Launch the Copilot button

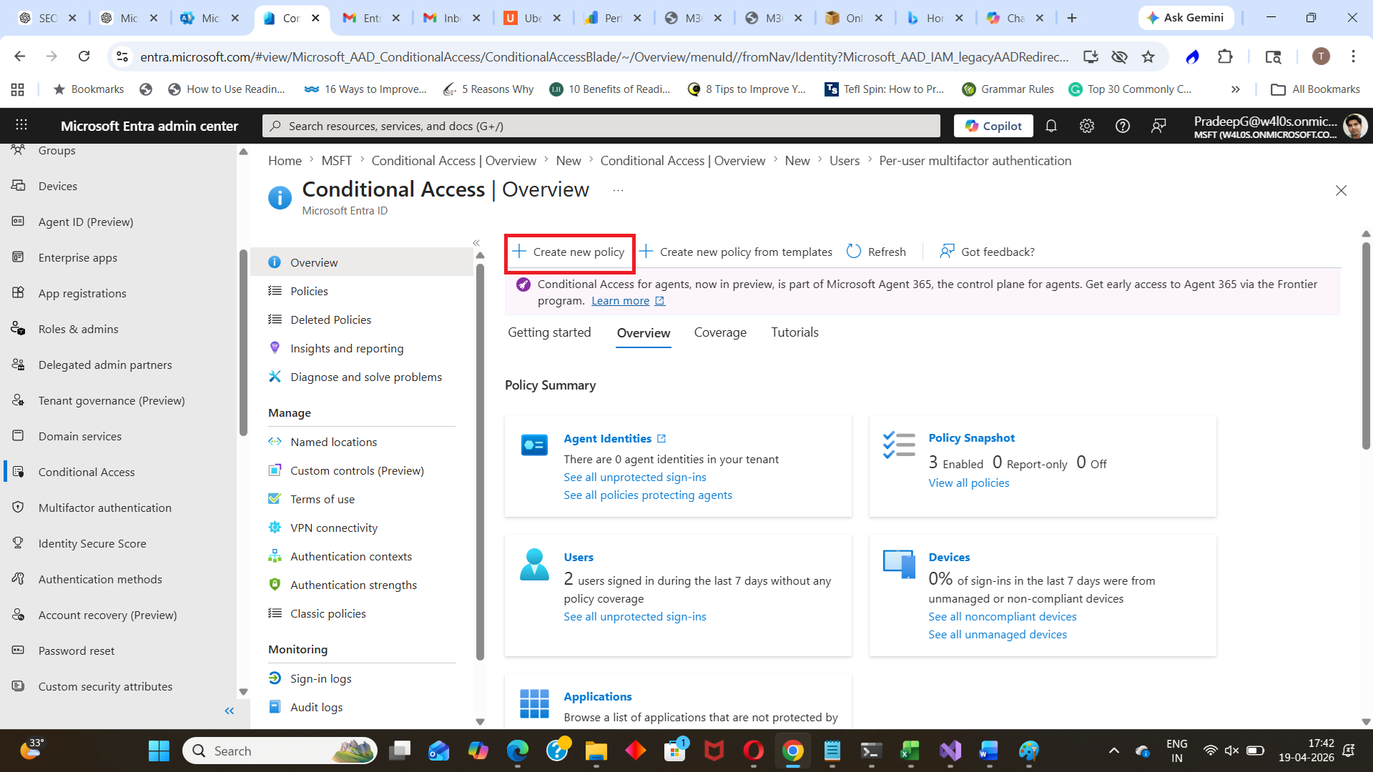[993, 126]
